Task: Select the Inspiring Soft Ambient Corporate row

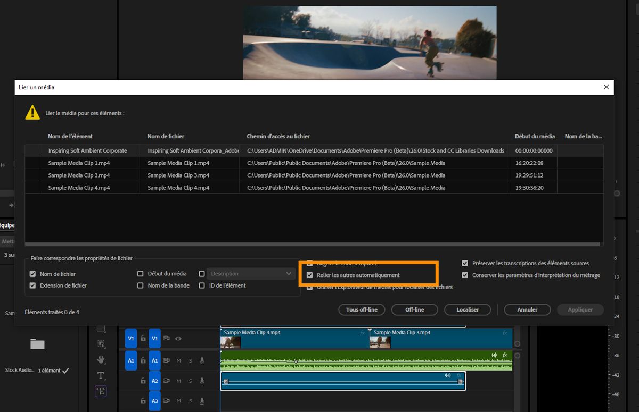Action: pos(314,150)
